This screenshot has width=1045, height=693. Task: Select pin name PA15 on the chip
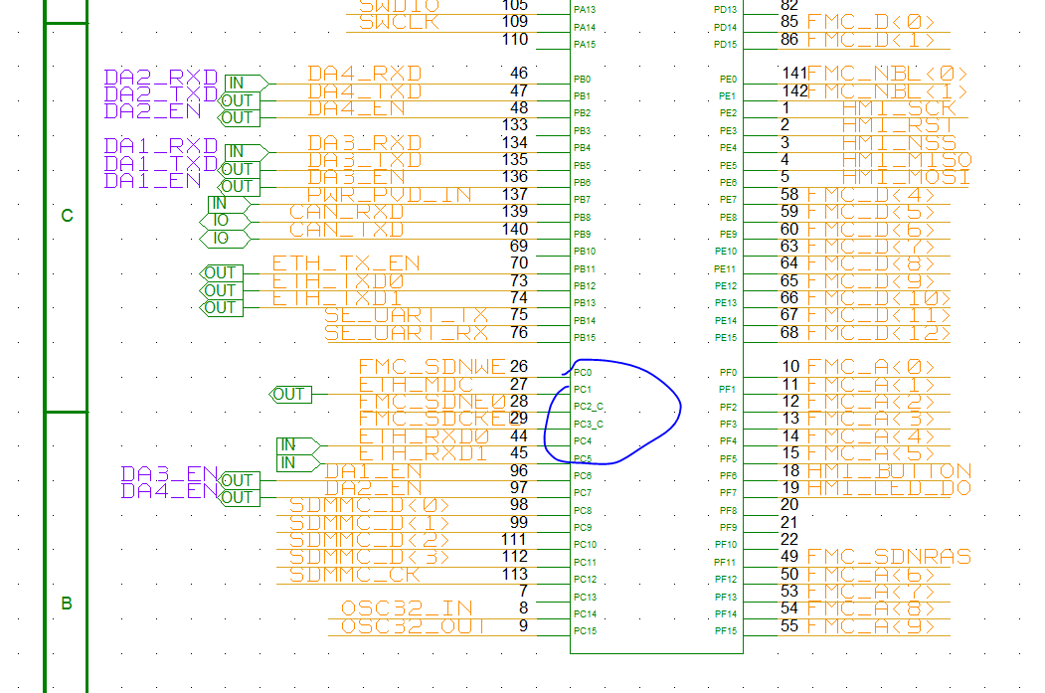(585, 45)
